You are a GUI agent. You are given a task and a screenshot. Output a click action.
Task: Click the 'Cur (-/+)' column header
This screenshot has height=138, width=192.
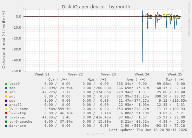pos(58,80)
